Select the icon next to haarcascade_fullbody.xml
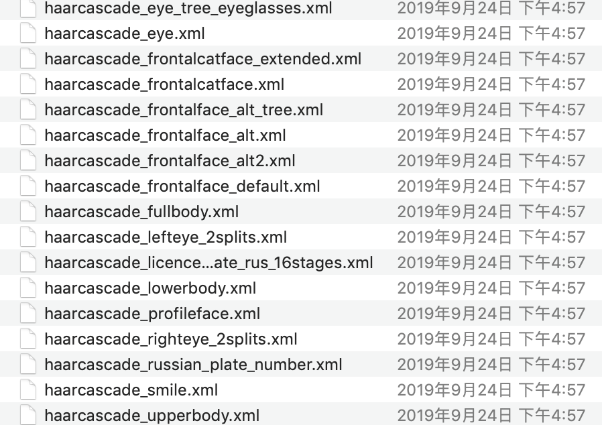Image resolution: width=602 pixels, height=425 pixels. [x=28, y=211]
